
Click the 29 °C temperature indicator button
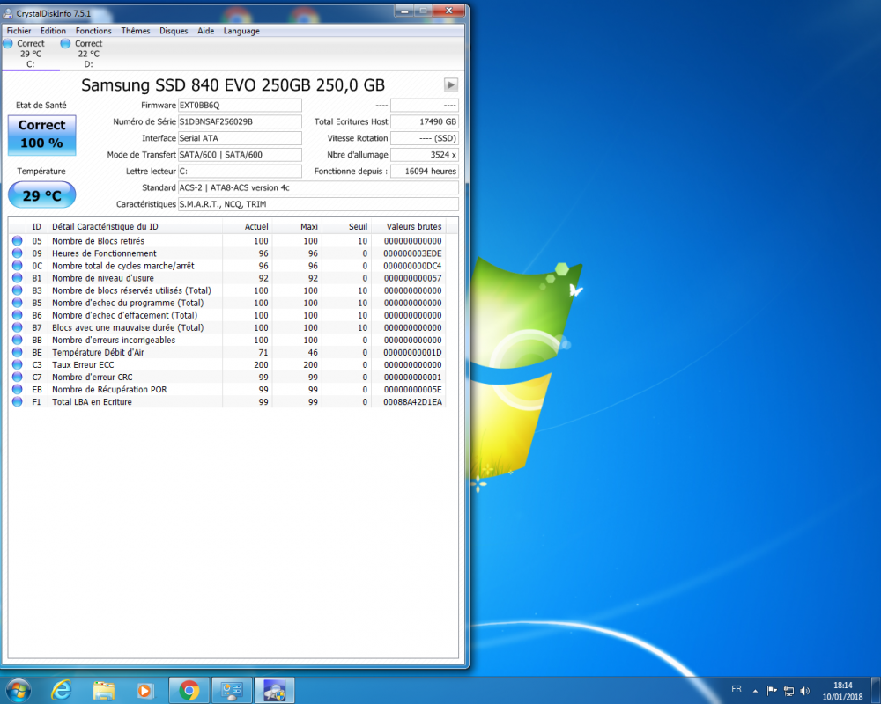pos(41,195)
